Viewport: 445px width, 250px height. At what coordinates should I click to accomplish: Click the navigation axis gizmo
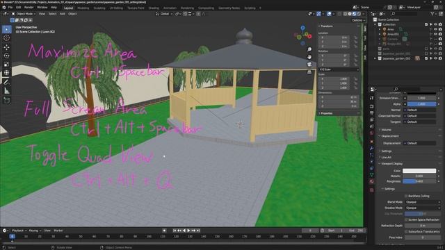(x=303, y=35)
